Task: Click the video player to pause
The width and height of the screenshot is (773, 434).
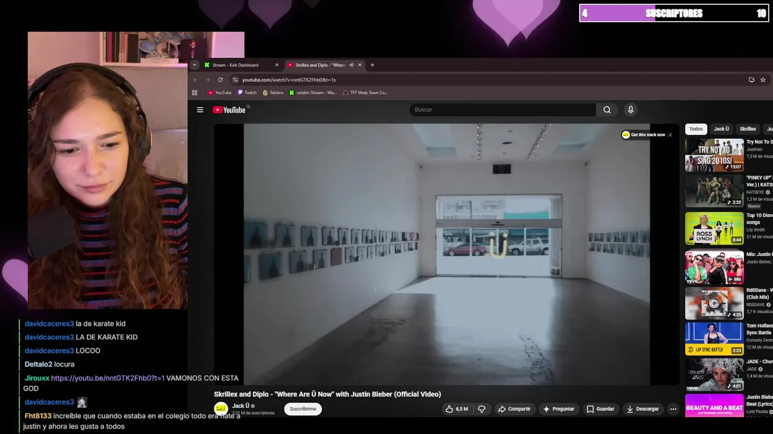Action: coord(447,254)
